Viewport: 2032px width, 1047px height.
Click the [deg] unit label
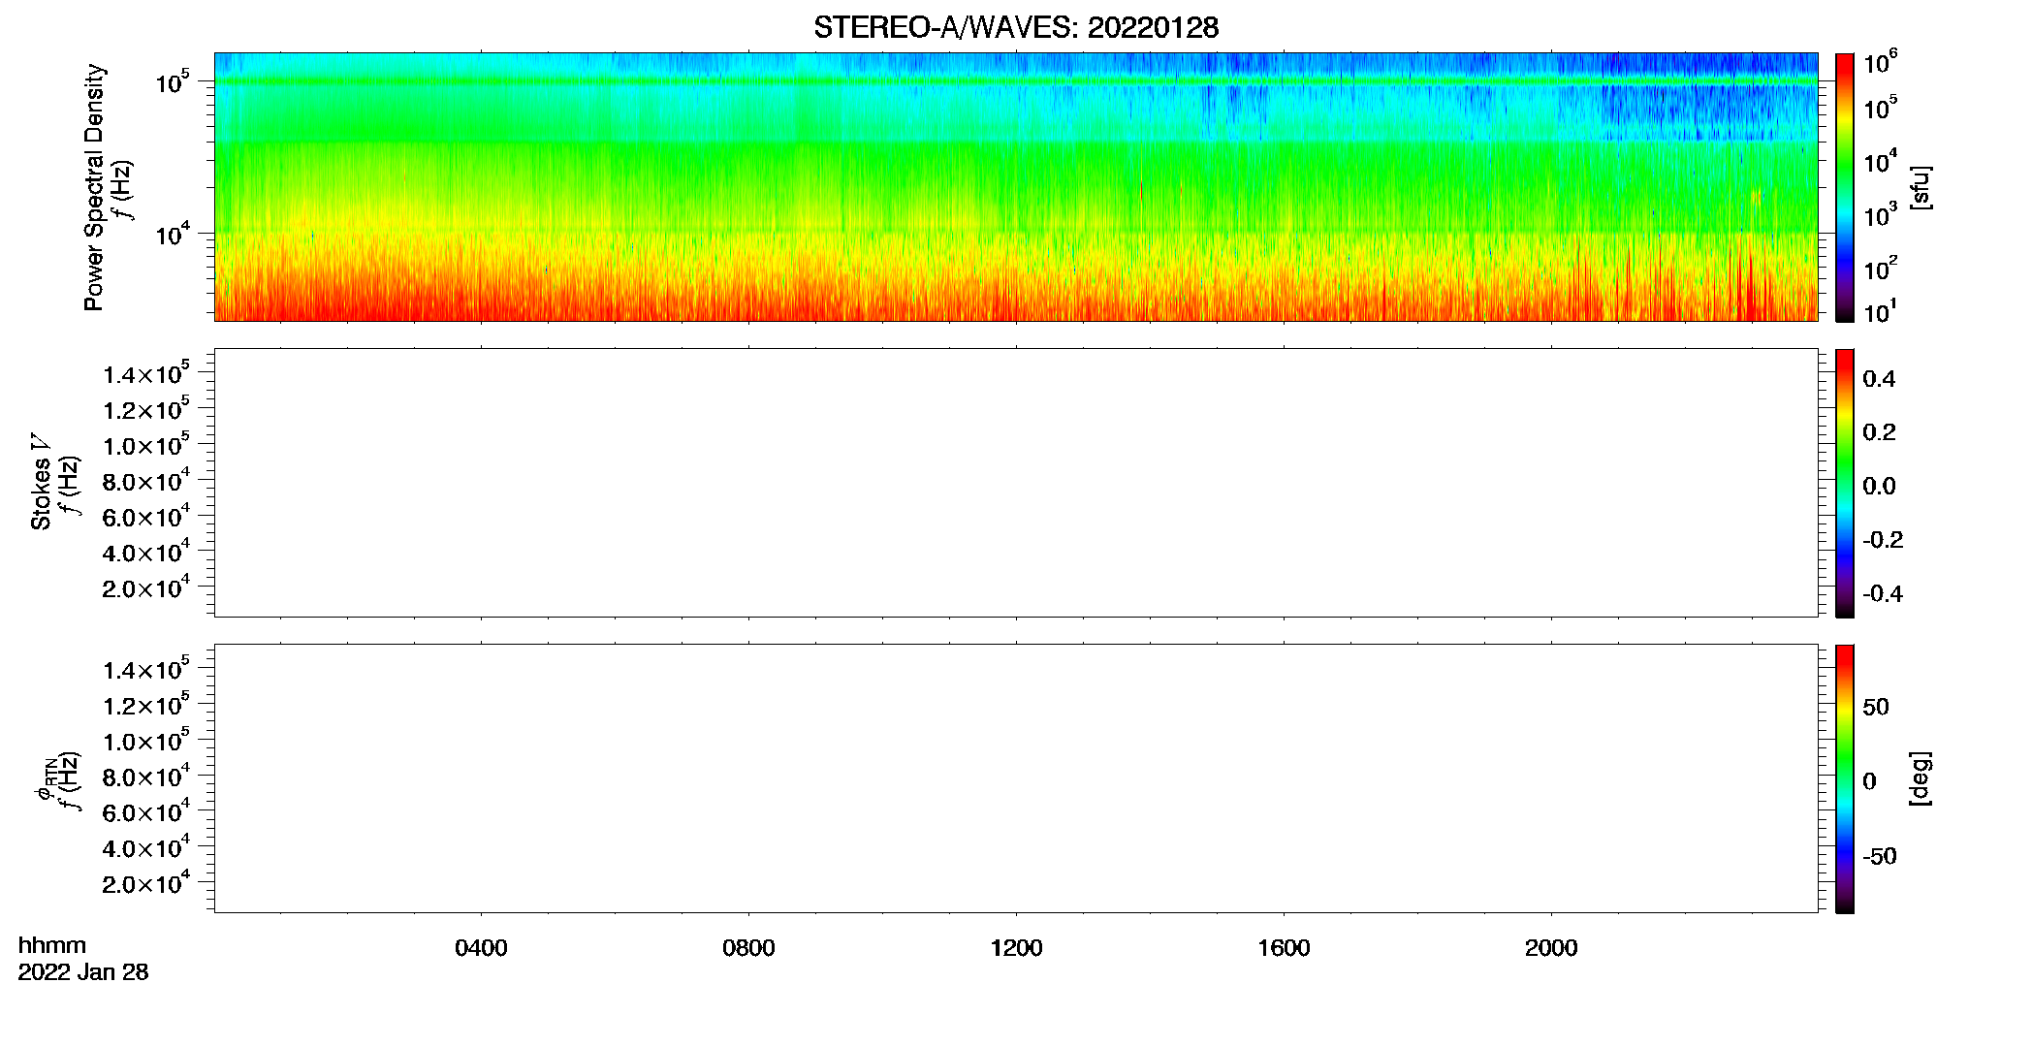click(x=1921, y=778)
